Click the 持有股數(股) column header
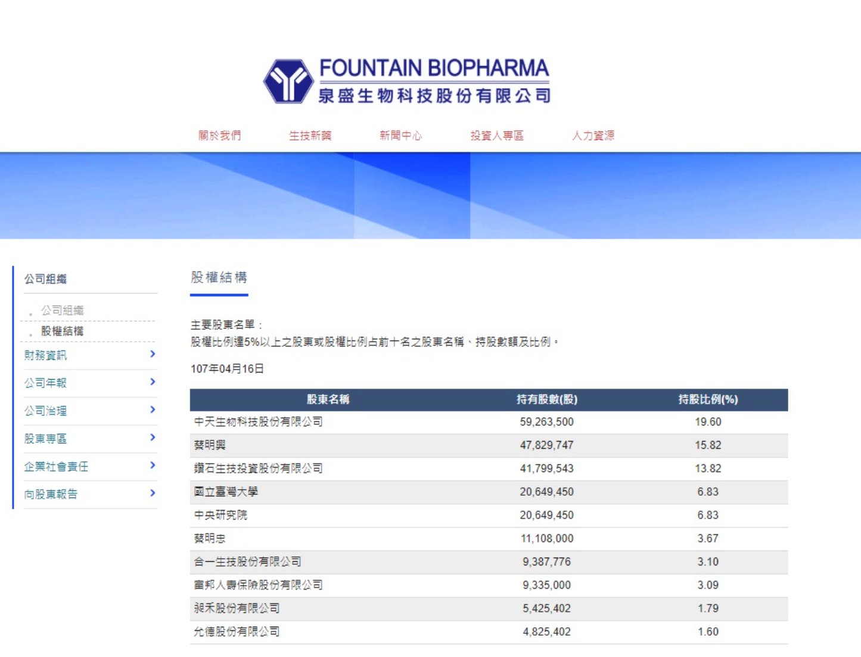Viewport: 861px width, 657px height. [546, 400]
